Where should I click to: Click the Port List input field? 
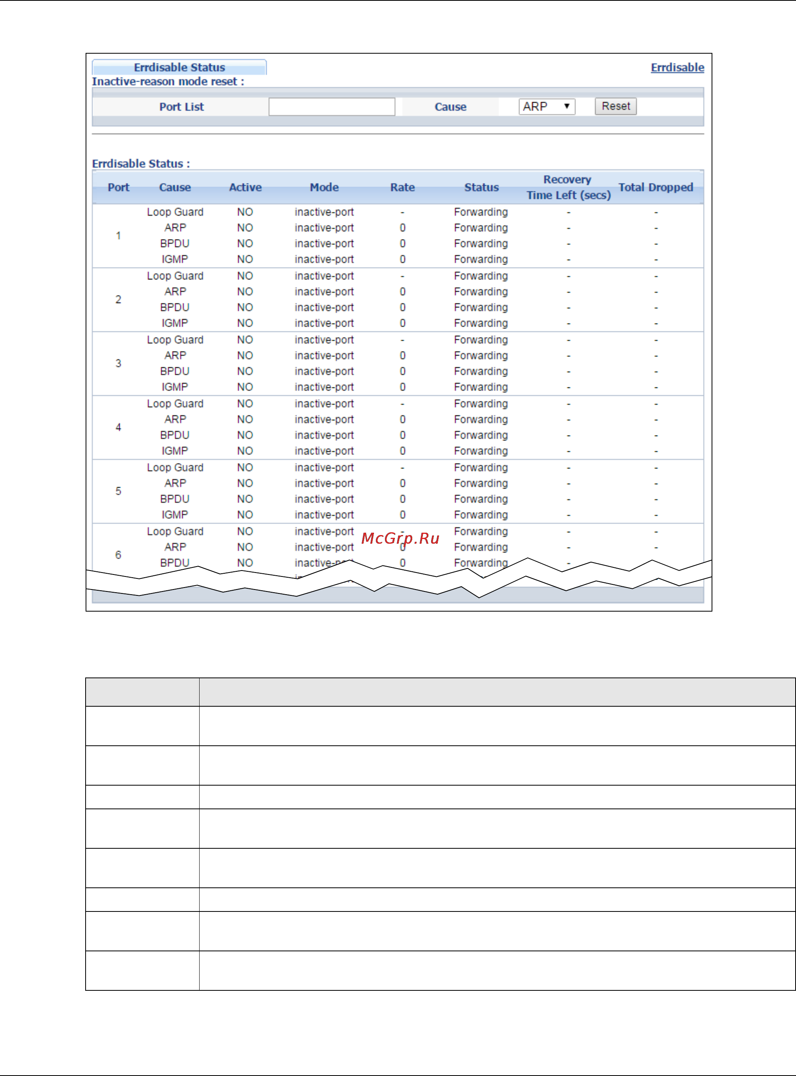331,107
